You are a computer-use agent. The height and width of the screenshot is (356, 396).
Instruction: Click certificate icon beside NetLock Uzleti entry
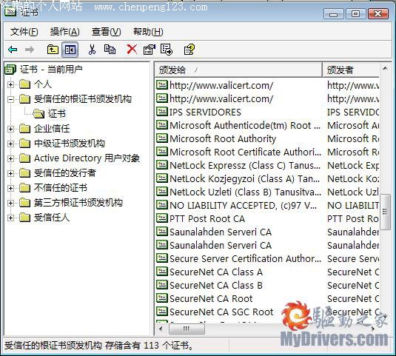coord(161,192)
